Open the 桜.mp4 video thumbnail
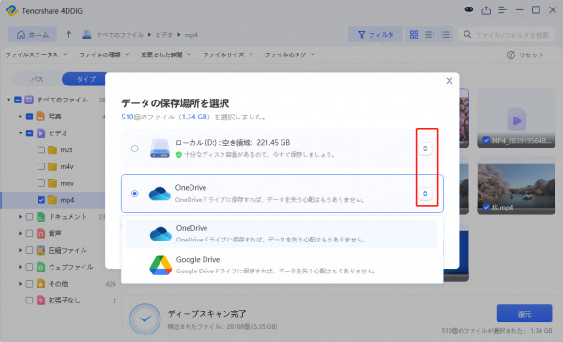The height and width of the screenshot is (342, 563). pos(516,185)
